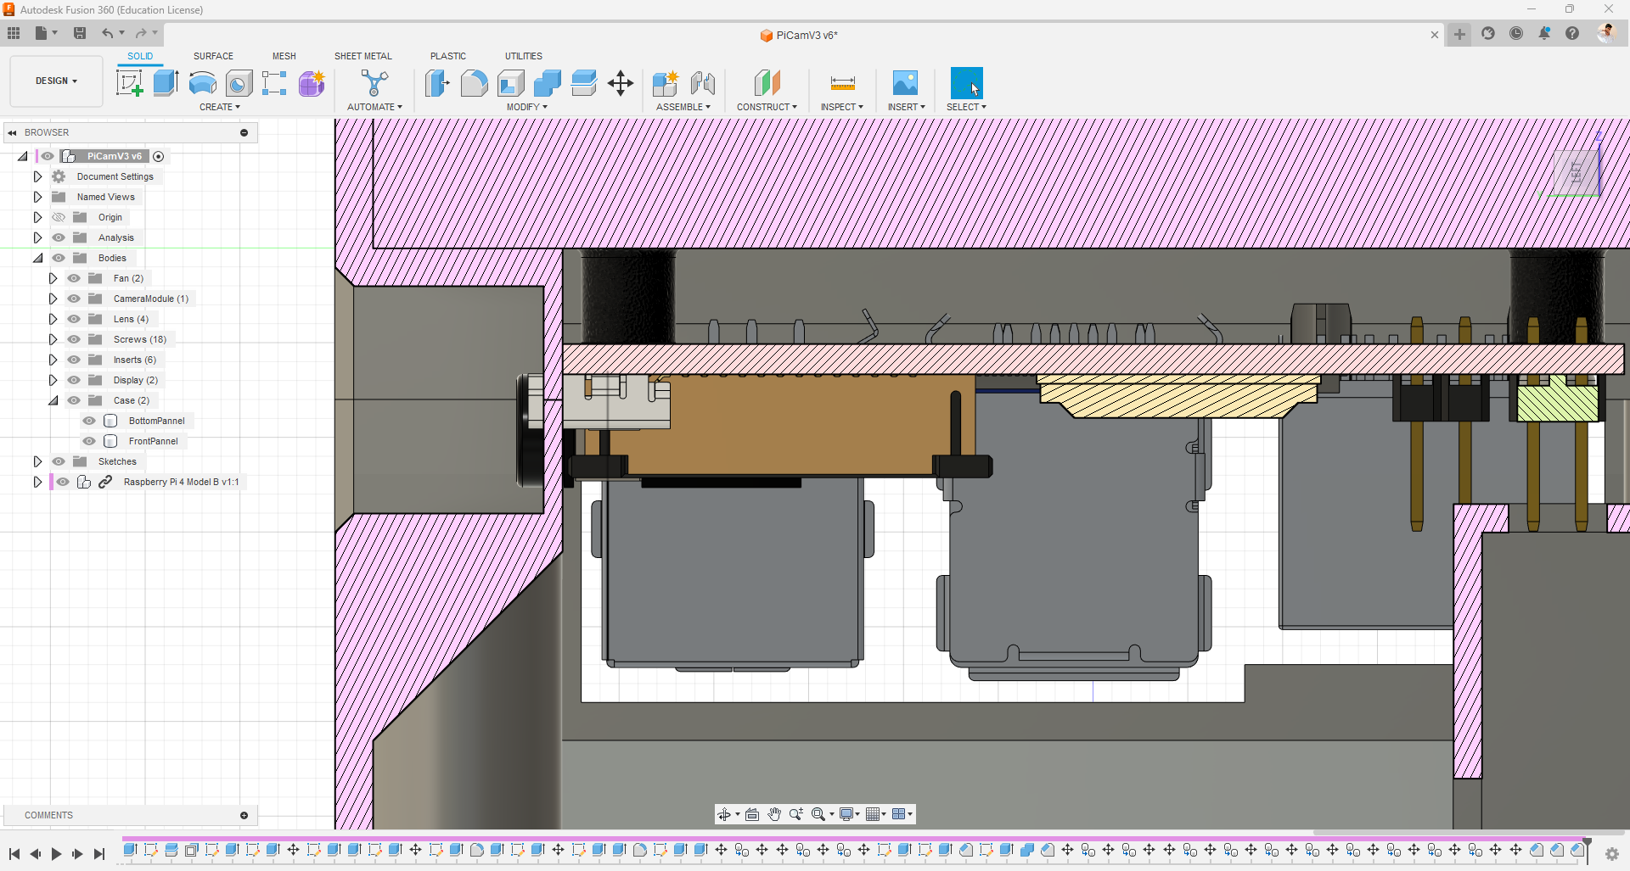1630x871 pixels.
Task: Hide the BottomPannel body
Action: tap(89, 421)
